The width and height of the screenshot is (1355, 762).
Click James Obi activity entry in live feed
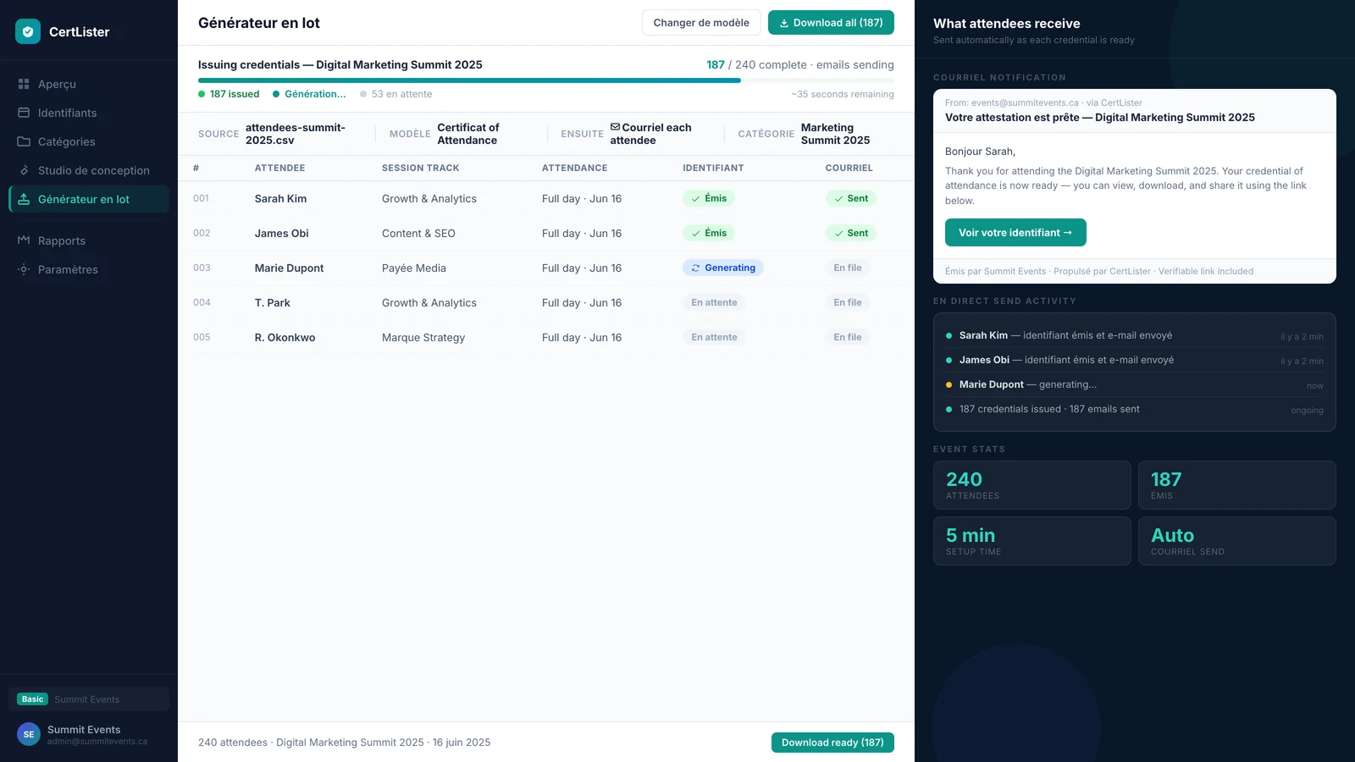click(x=1135, y=360)
